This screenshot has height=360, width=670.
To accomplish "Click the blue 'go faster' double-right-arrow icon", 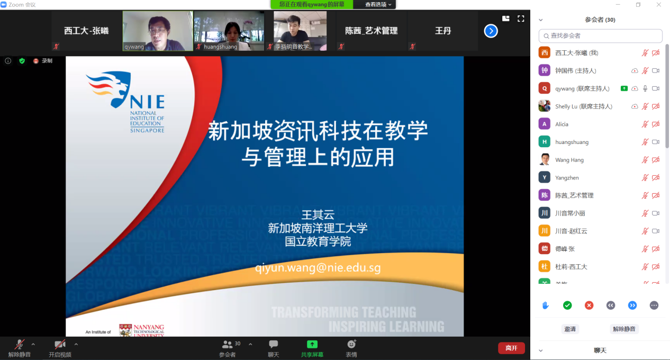I will (632, 305).
